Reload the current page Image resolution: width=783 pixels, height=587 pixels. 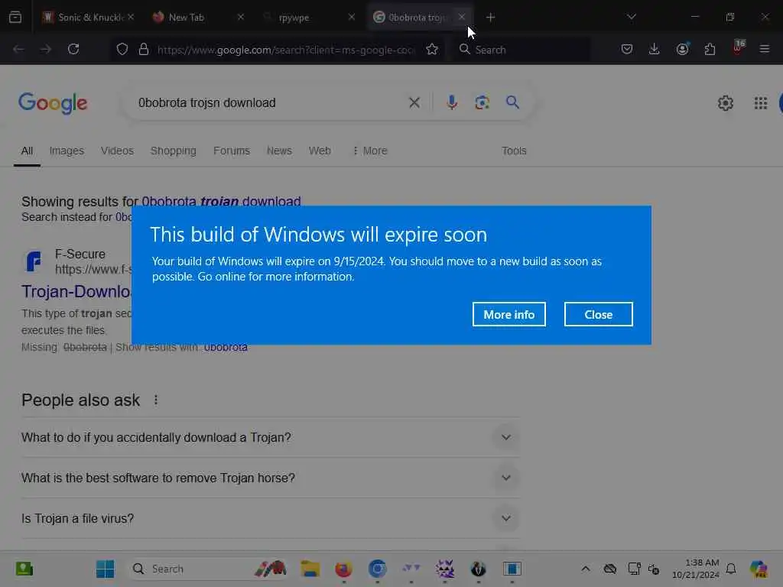click(x=73, y=49)
